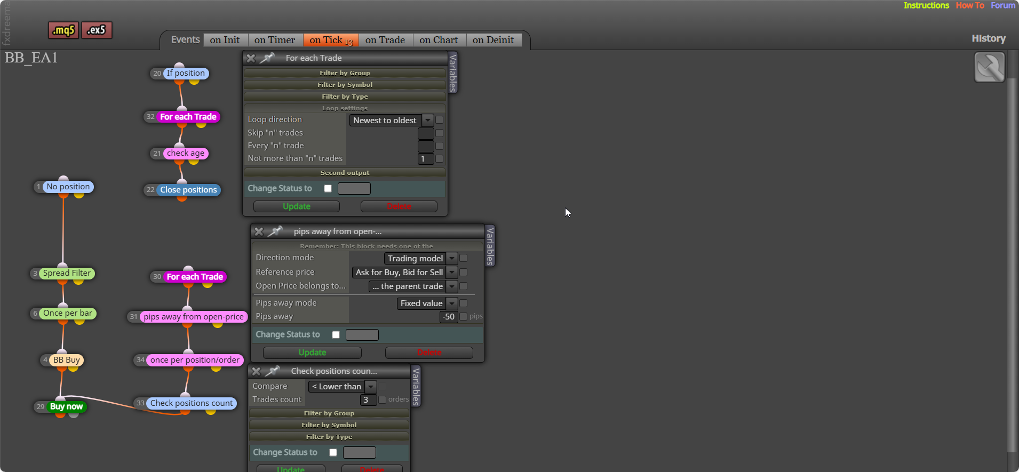Toggle Change Status checkbox in Check positions panel
The height and width of the screenshot is (472, 1019).
[333, 452]
